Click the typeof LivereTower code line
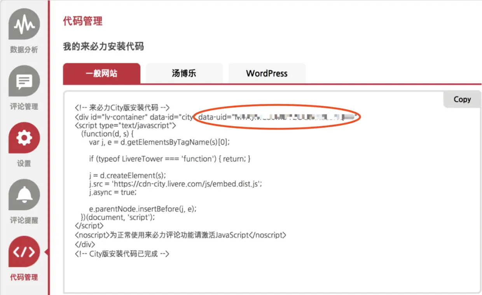The width and height of the screenshot is (482, 295). (170, 159)
